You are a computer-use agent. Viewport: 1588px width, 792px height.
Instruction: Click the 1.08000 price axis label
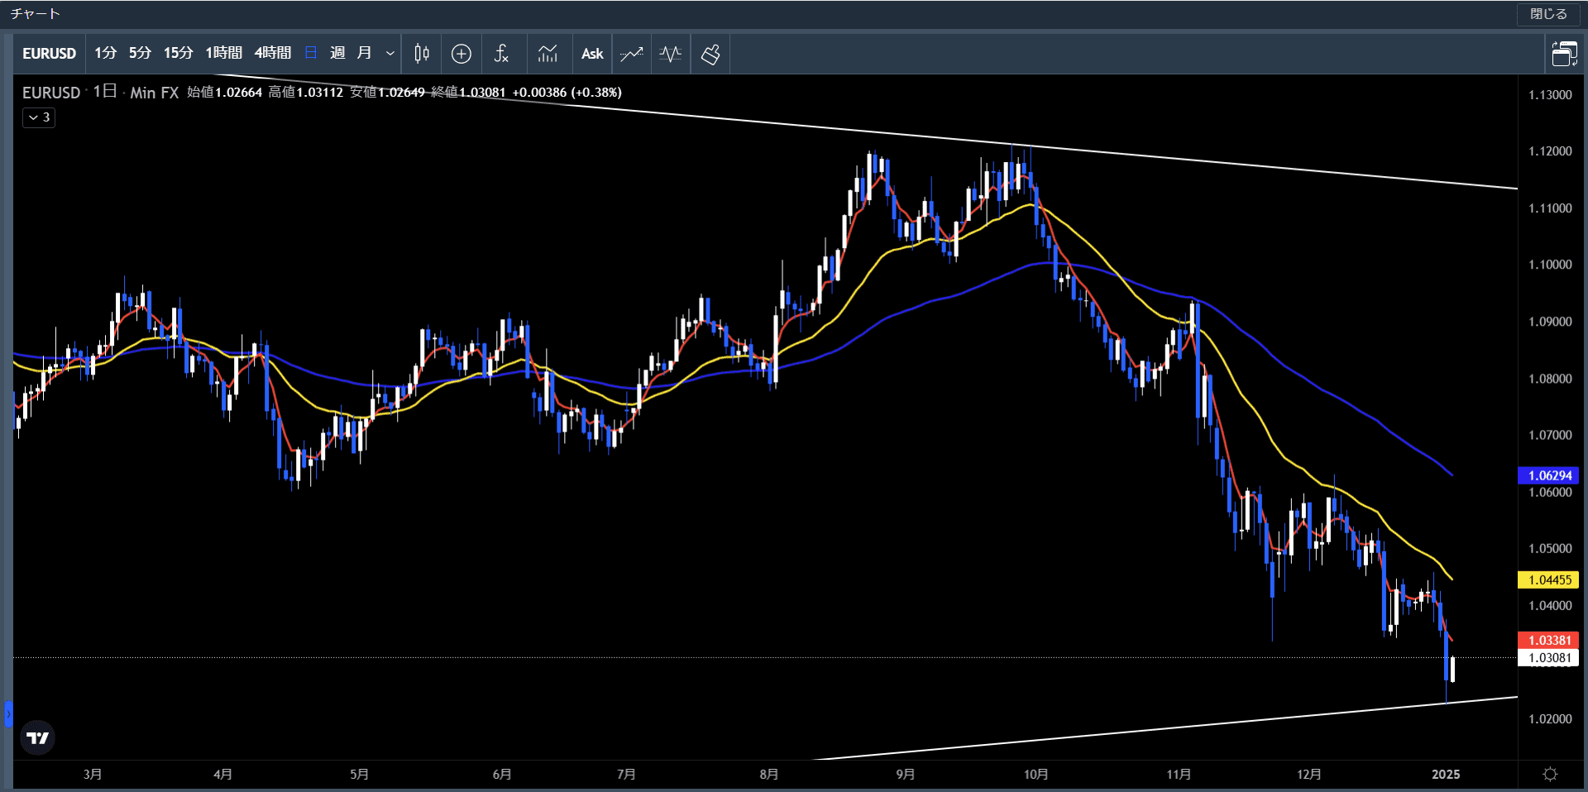[1550, 379]
